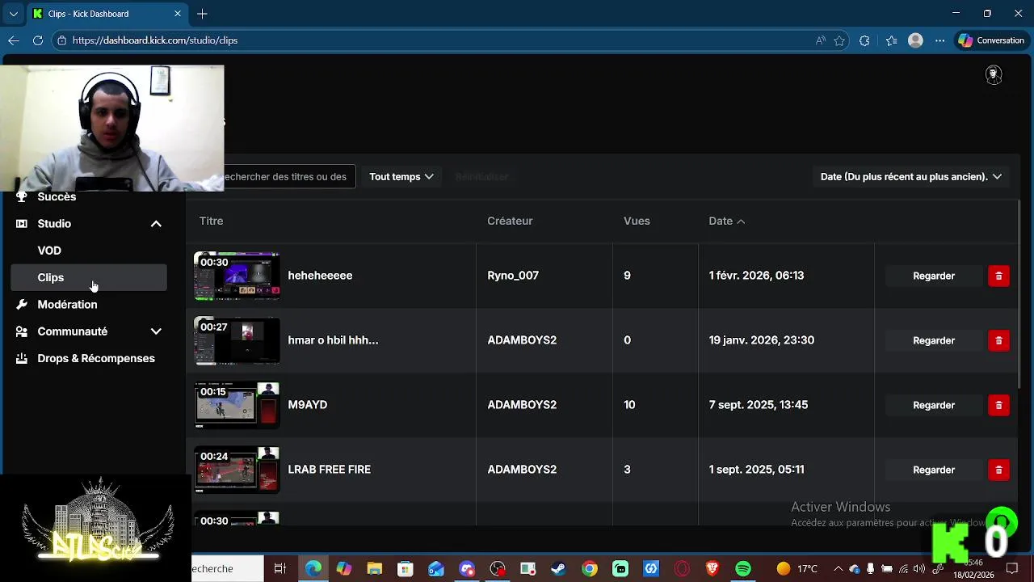Click the browser address bar URL
This screenshot has height=582, width=1034.
click(x=155, y=40)
